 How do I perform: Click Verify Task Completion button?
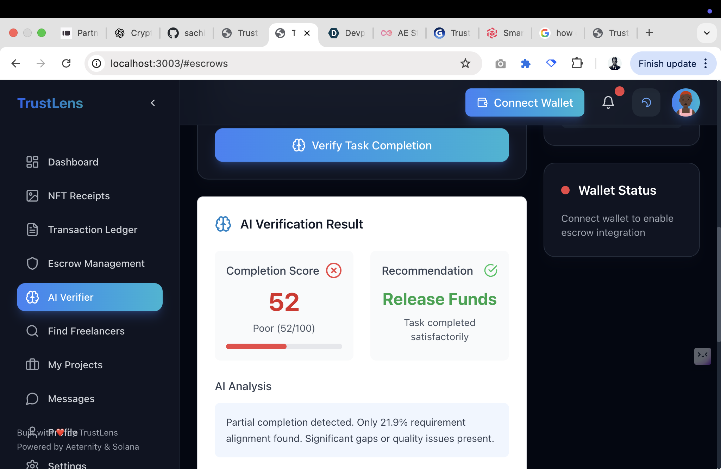pyautogui.click(x=362, y=145)
